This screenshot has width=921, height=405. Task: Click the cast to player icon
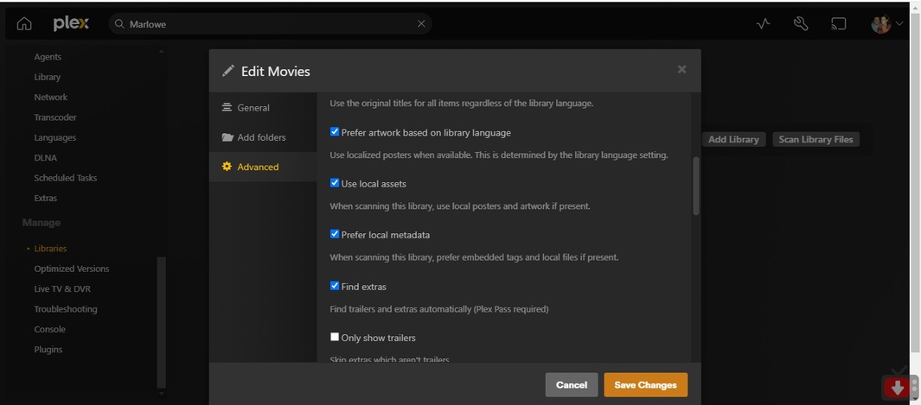coord(838,24)
